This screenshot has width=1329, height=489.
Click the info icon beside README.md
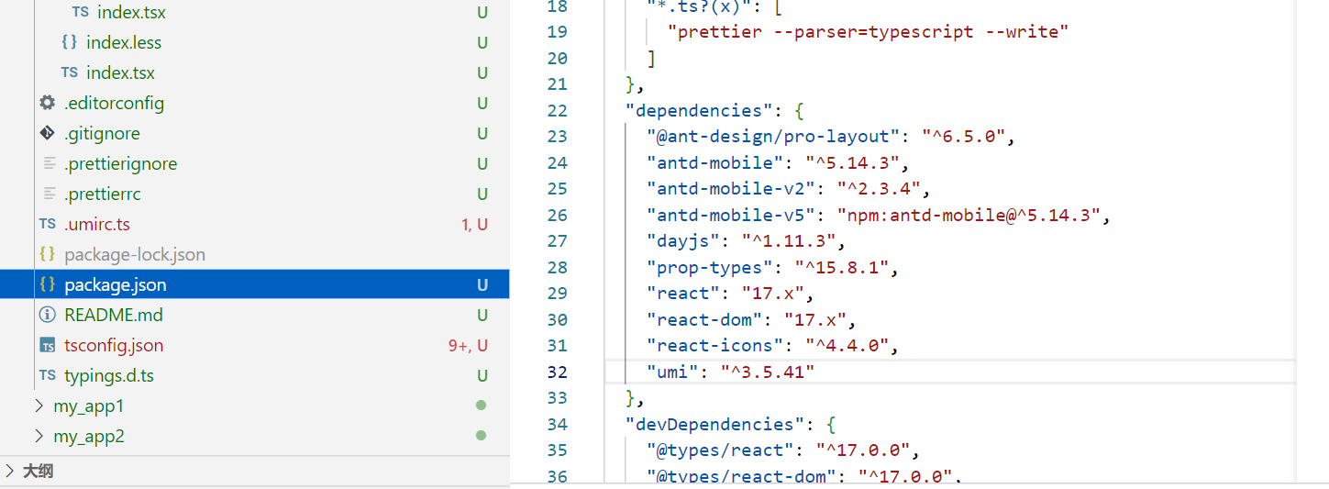point(48,315)
